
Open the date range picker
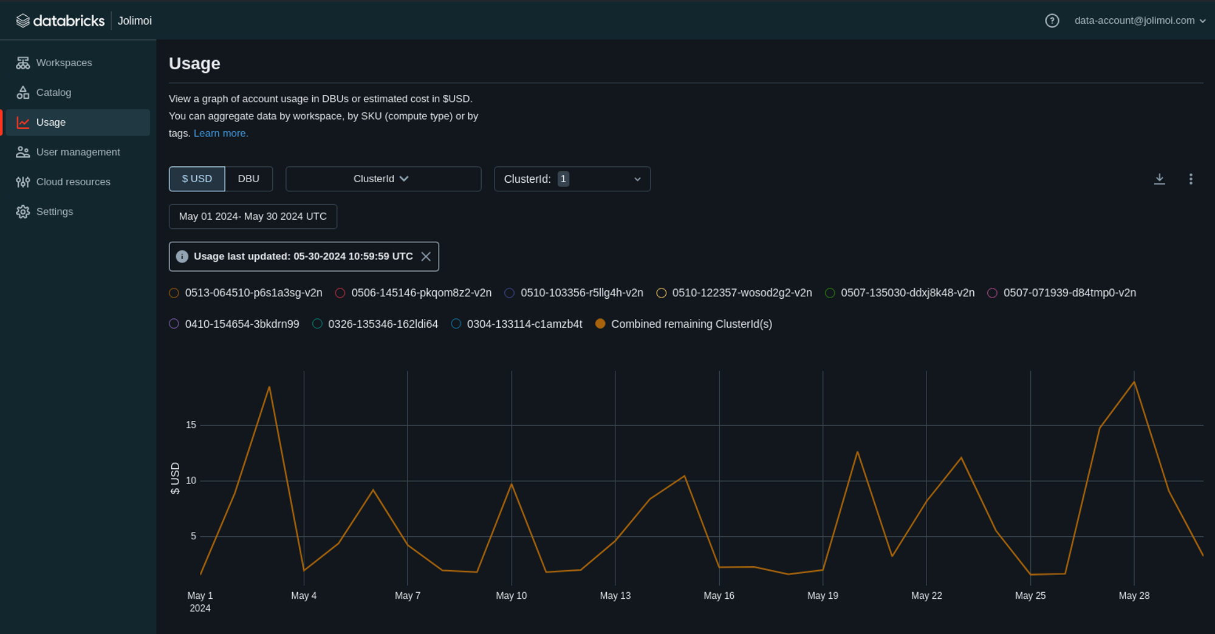pos(253,216)
